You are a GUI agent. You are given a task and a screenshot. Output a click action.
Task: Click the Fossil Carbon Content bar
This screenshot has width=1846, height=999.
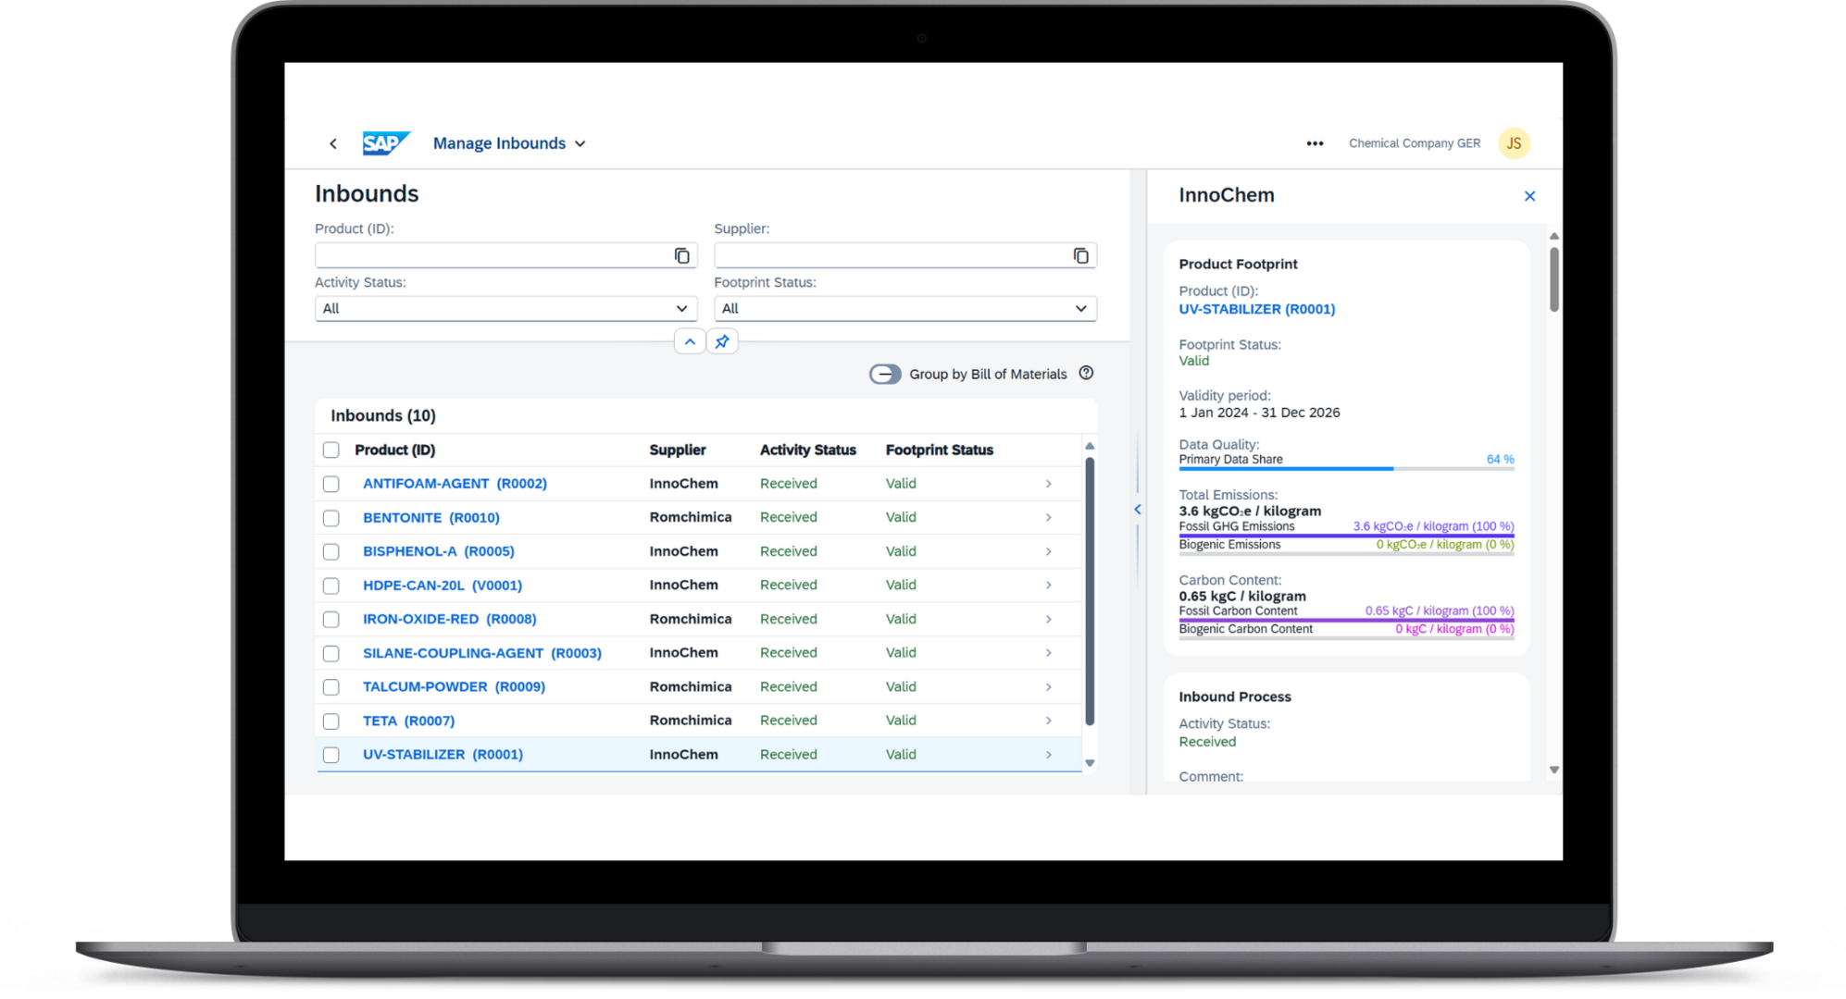click(x=1346, y=621)
